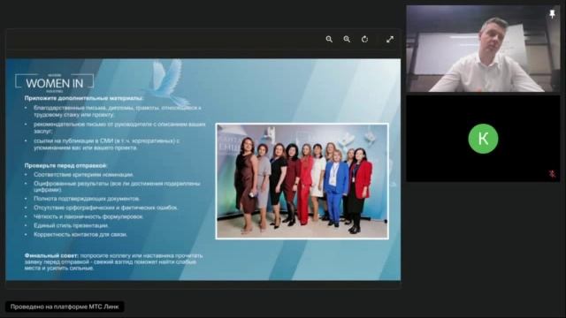Click the WOMEN IN logo on the slide

(x=55, y=83)
